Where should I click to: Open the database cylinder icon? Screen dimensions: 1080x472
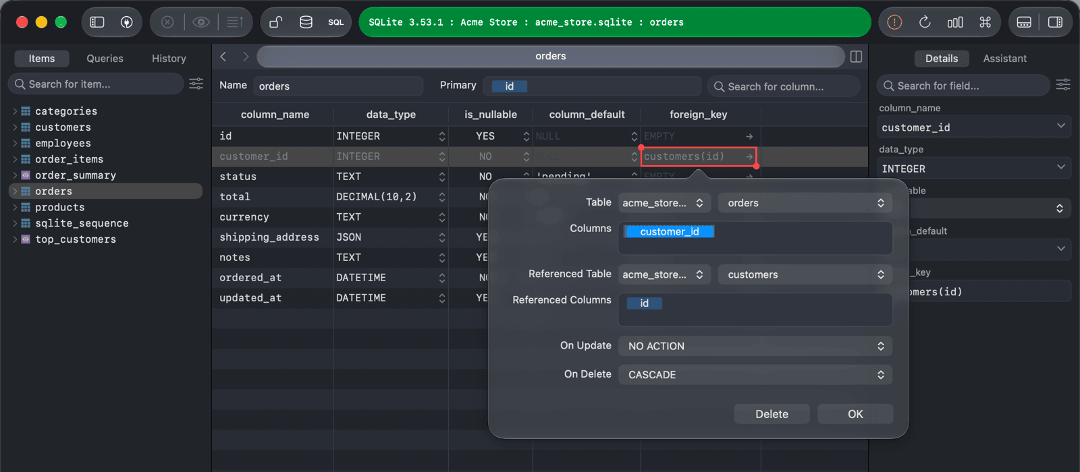point(306,22)
